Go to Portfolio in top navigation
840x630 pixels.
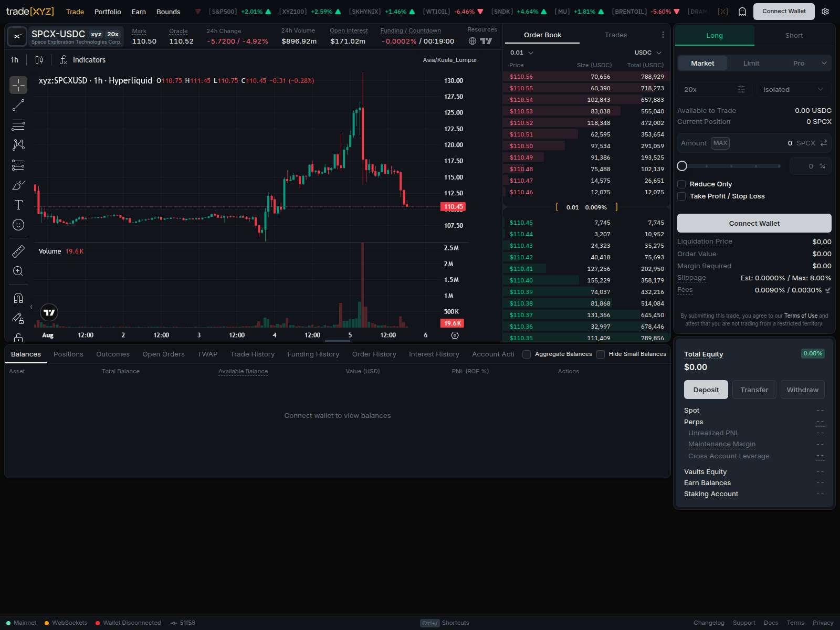[x=108, y=12]
